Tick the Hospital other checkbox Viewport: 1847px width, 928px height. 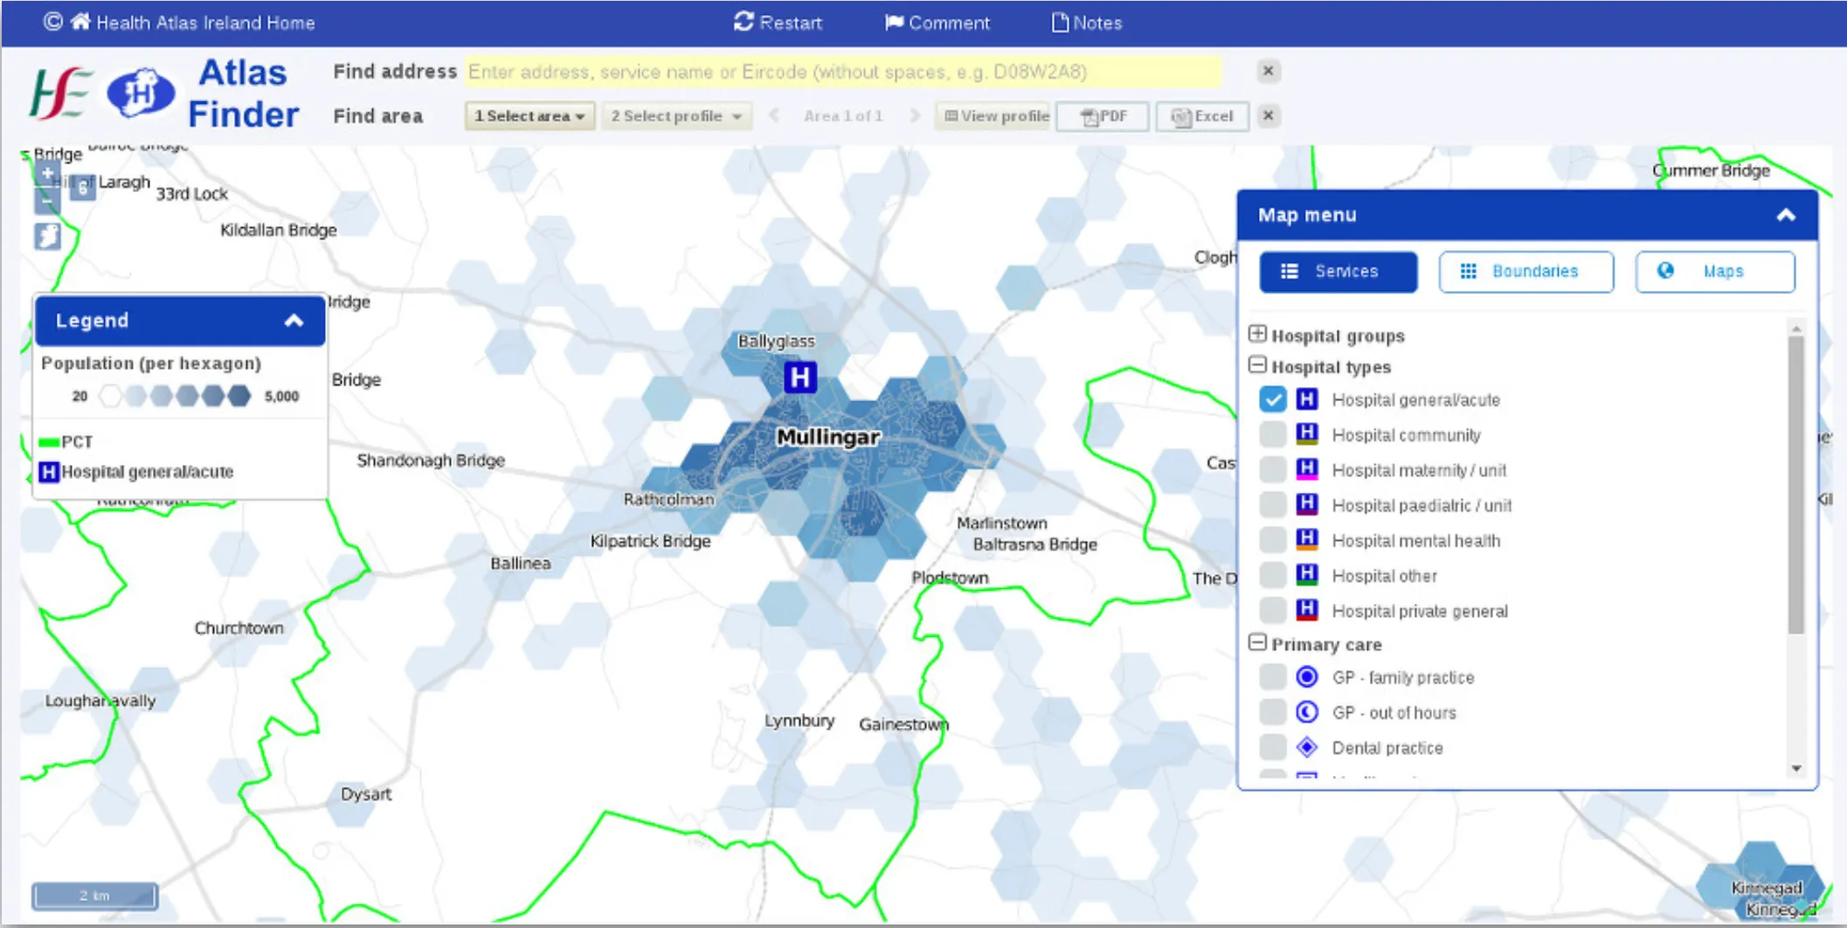[1273, 575]
